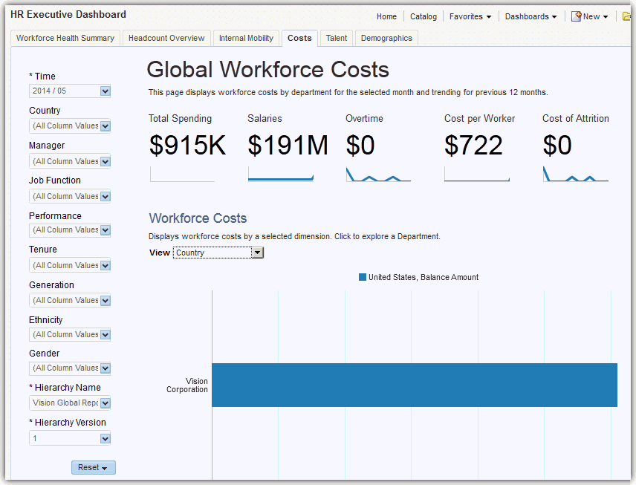Click the New document icon

[x=576, y=16]
